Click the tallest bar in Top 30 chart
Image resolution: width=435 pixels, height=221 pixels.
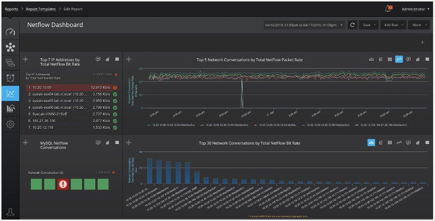[150, 171]
